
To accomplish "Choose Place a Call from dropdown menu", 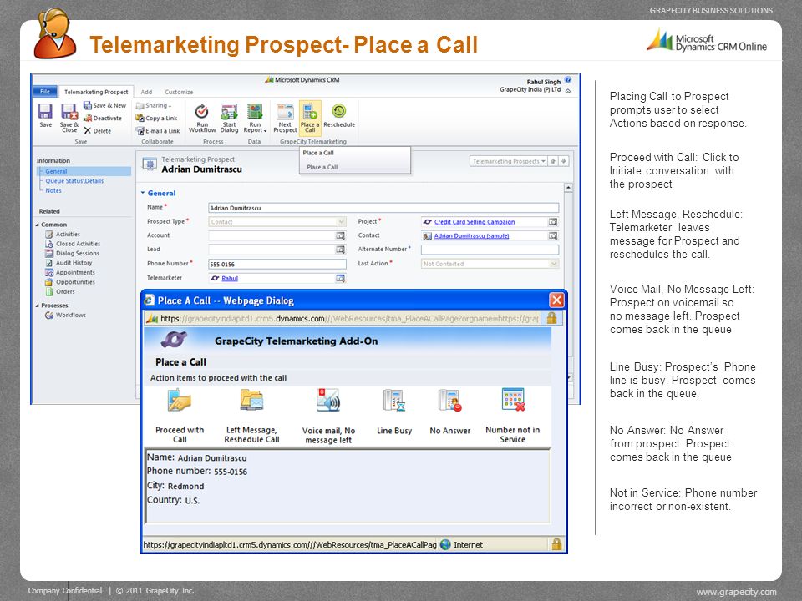I will (322, 167).
